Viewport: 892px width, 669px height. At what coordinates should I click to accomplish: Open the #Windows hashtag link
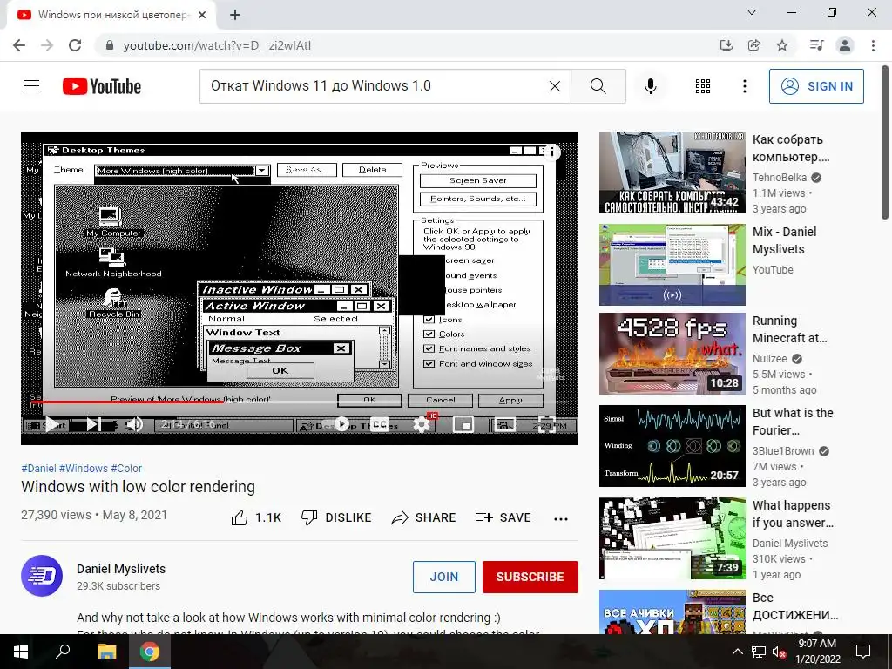(83, 468)
